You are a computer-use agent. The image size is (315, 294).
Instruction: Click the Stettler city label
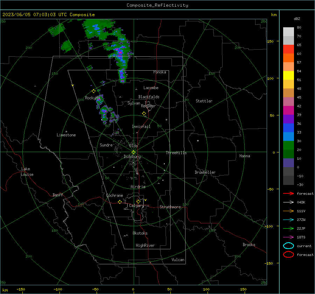click(204, 101)
